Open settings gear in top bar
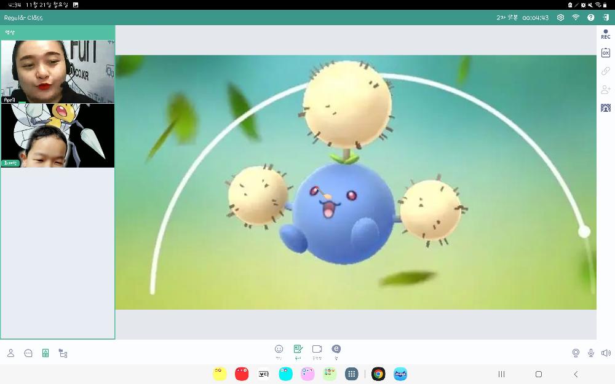Viewport: 615px width, 384px height. 560,18
